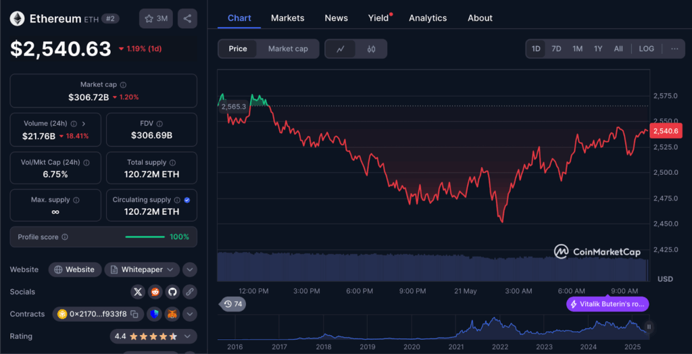The image size is (692, 354).
Task: Enable LOG scale on the chart
Action: pyautogui.click(x=646, y=49)
